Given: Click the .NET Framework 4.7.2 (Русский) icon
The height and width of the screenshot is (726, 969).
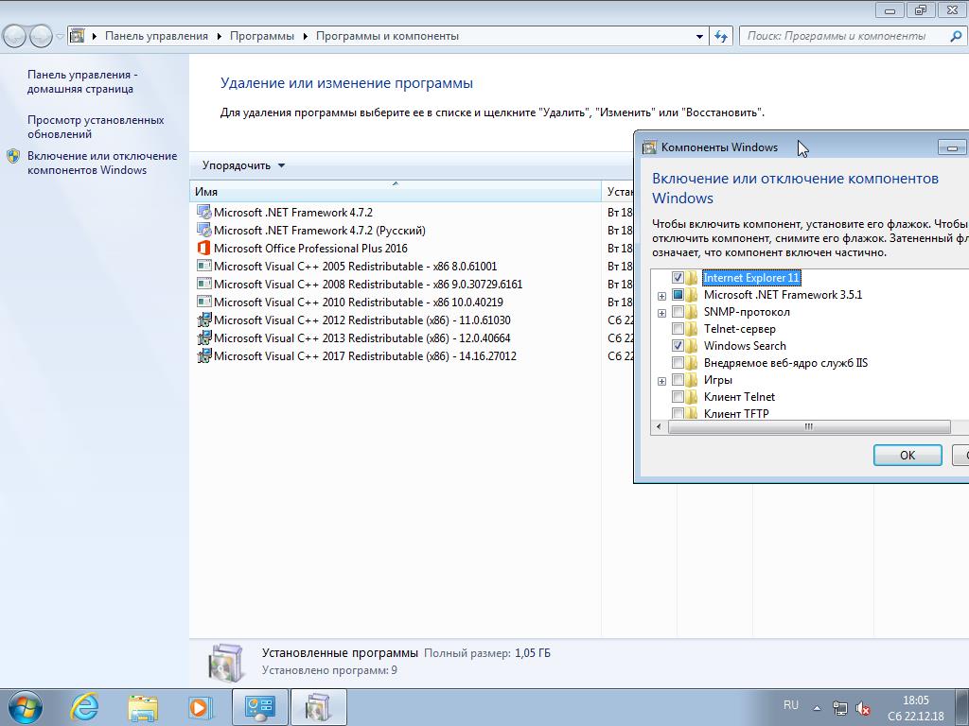Looking at the screenshot, I should point(203,230).
